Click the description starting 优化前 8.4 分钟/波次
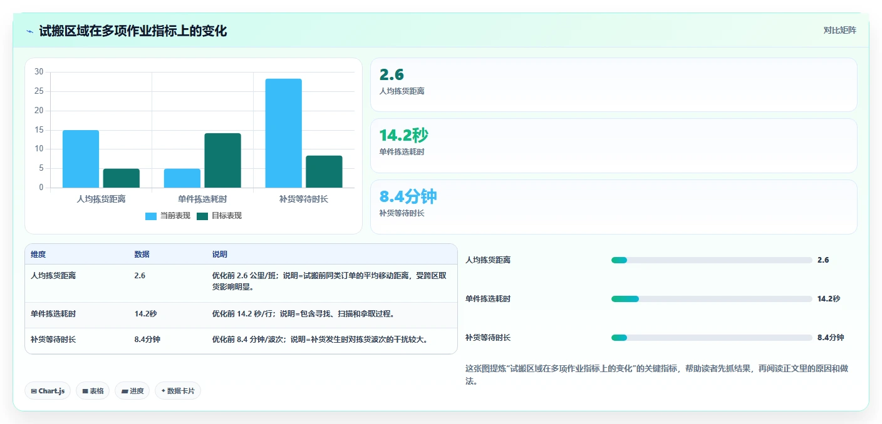The width and height of the screenshot is (882, 424). tap(321, 340)
